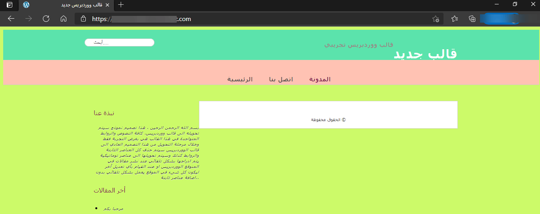
Task: View site information via the lock icon
Action: click(x=83, y=19)
